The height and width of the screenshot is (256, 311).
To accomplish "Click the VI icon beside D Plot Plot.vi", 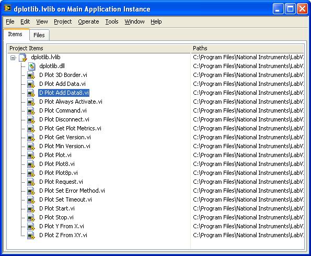I will coord(31,155).
